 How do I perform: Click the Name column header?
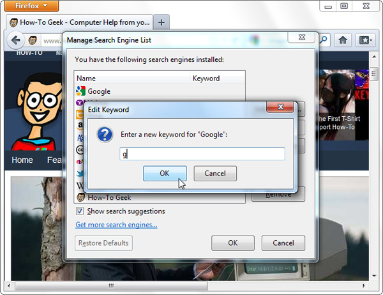132,78
